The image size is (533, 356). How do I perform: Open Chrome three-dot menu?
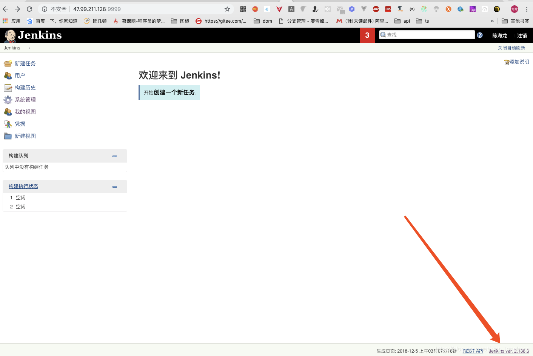pyautogui.click(x=527, y=9)
